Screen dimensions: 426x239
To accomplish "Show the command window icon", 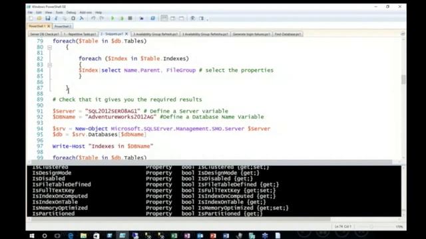I will pos(192,19).
